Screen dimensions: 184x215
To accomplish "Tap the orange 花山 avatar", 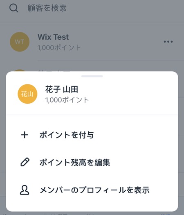I will (27, 94).
